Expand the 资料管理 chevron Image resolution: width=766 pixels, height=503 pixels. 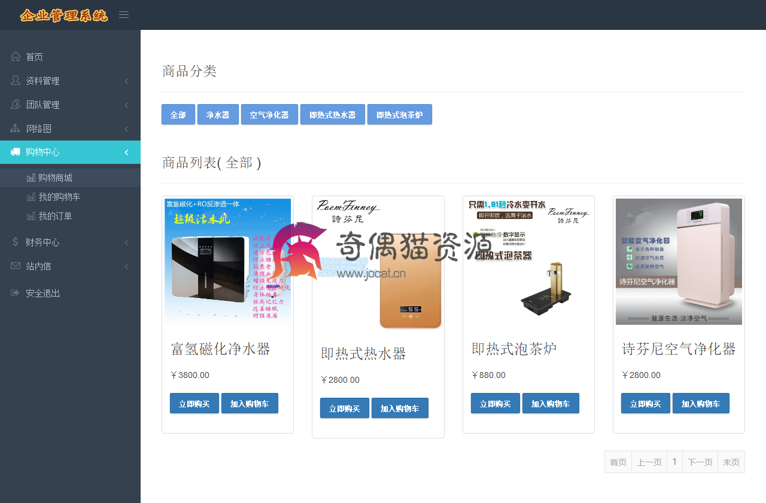(x=126, y=81)
